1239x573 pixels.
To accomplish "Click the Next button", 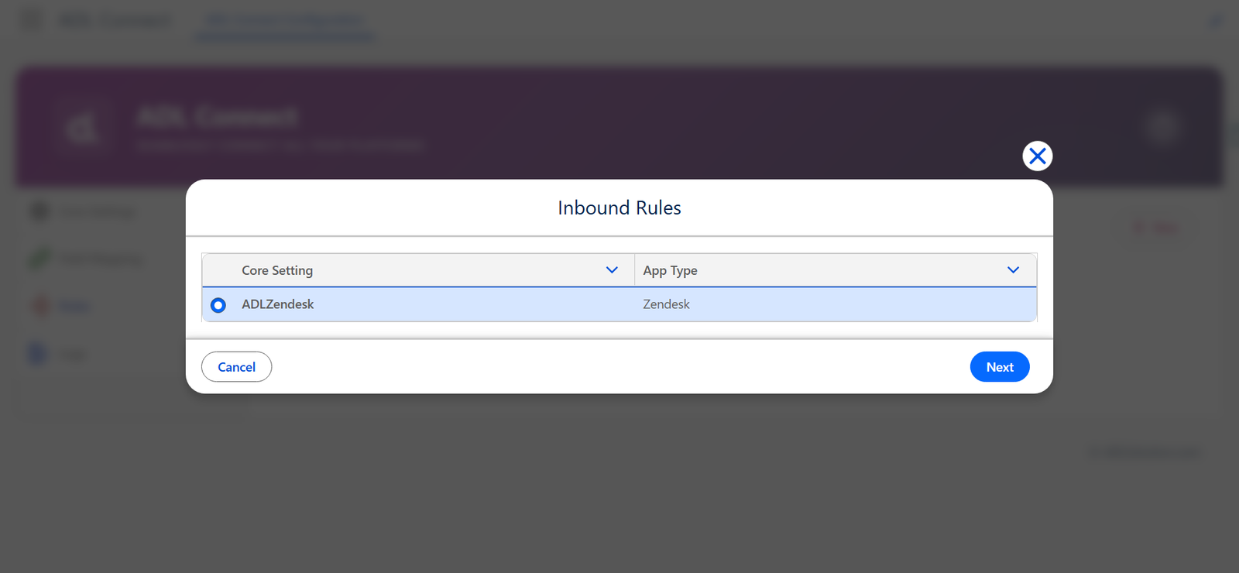I will click(1000, 367).
